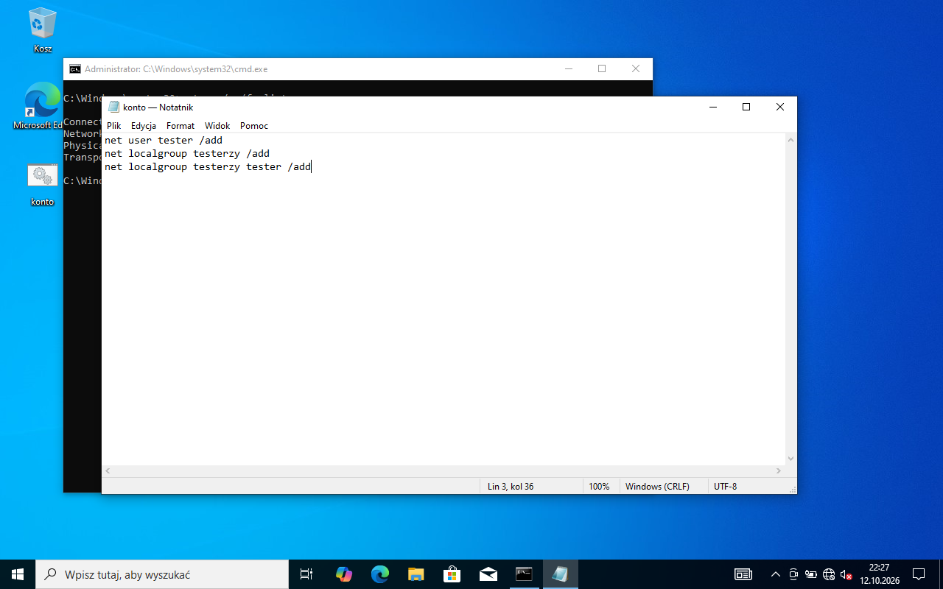Open the Mail app from taskbar

[x=488, y=574]
